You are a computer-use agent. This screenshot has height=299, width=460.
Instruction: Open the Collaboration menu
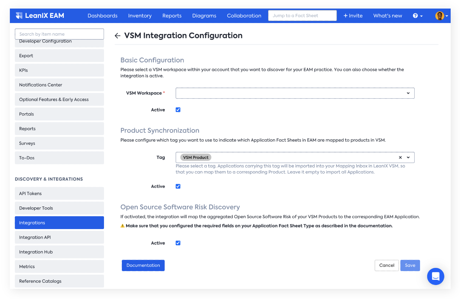(x=244, y=16)
